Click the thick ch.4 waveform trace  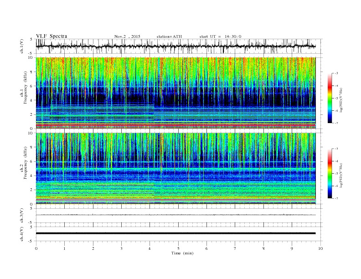pos(175,233)
